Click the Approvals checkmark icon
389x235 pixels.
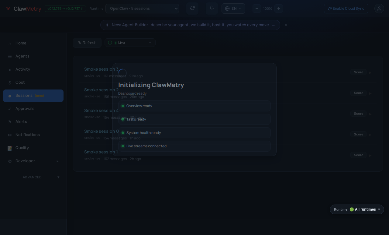point(10,109)
